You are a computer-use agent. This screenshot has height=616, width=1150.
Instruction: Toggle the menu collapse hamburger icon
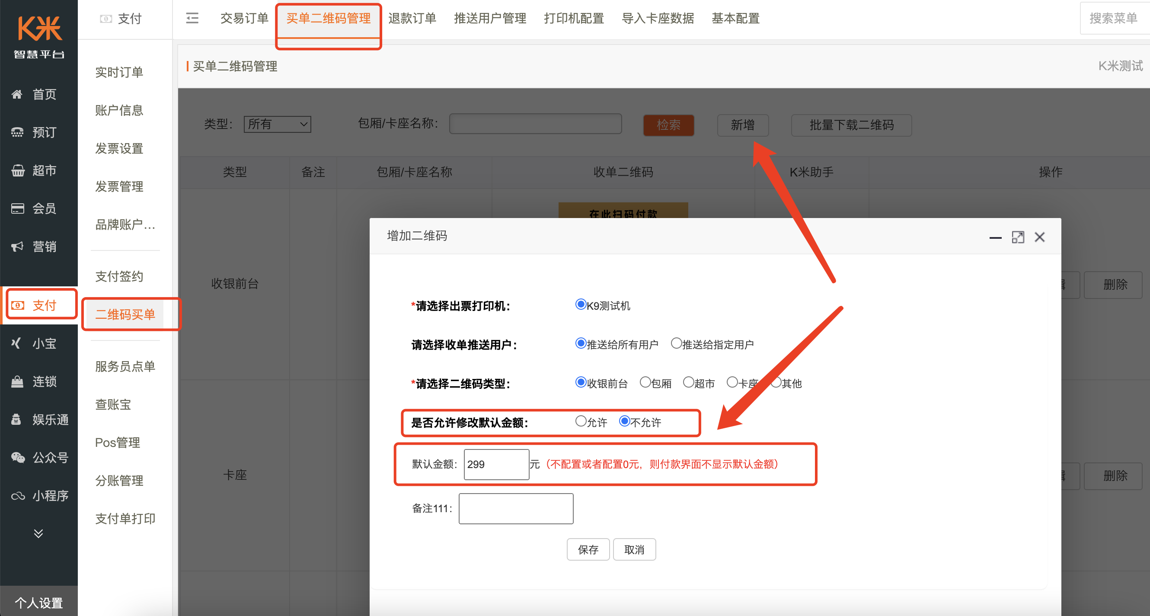(x=192, y=18)
